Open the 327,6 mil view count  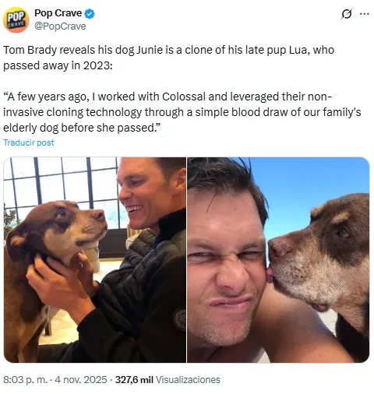(134, 380)
